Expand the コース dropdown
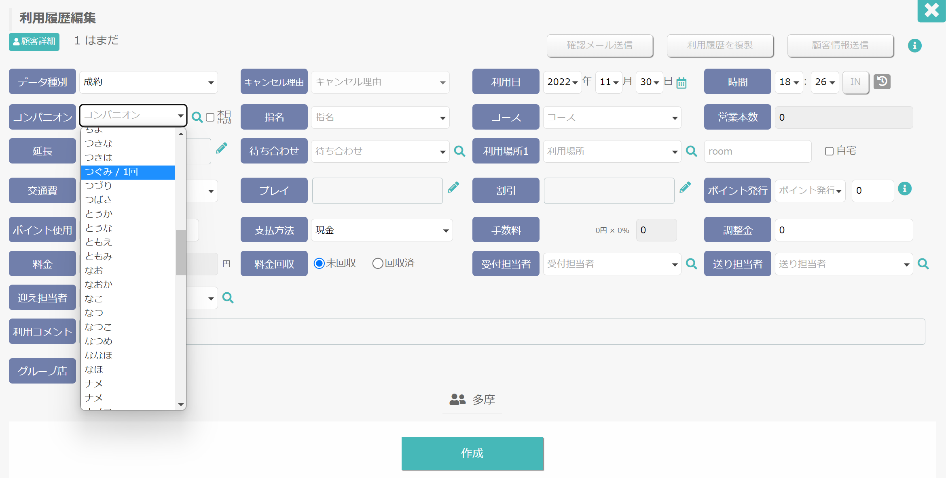This screenshot has height=478, width=946. 612,117
